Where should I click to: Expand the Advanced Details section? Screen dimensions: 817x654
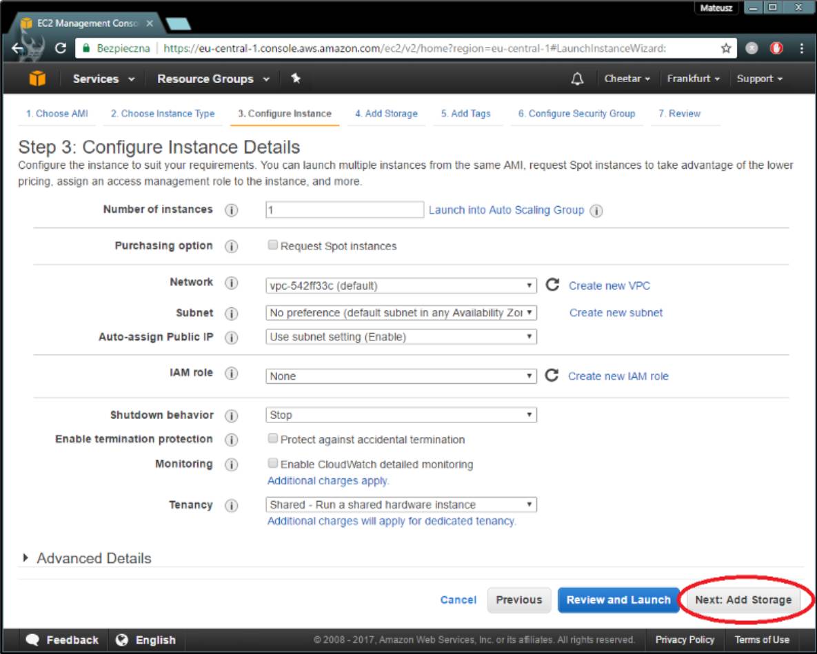coord(87,558)
